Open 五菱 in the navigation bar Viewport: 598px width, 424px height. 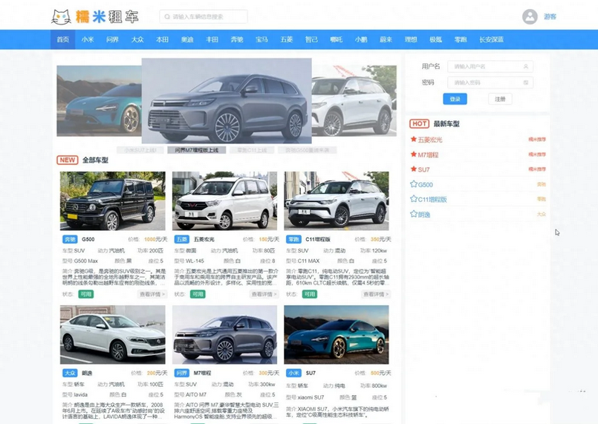click(287, 39)
